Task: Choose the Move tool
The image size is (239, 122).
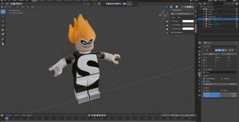Action: (3, 21)
